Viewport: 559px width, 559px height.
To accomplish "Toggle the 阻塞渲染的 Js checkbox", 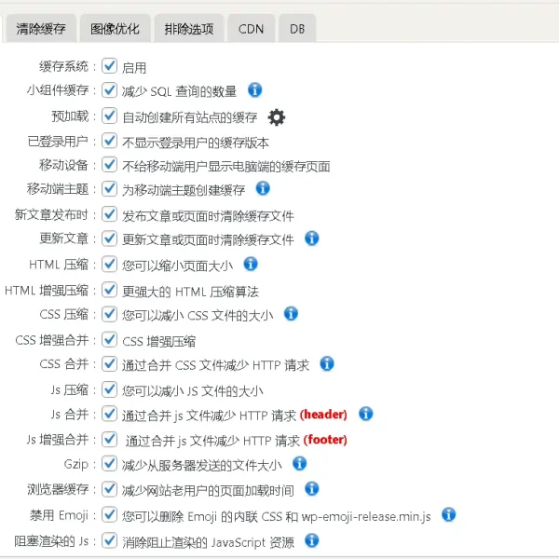I will 109,540.
